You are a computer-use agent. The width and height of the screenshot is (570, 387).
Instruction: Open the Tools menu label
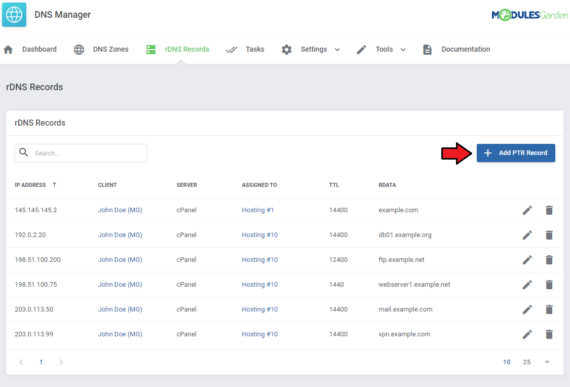point(384,49)
